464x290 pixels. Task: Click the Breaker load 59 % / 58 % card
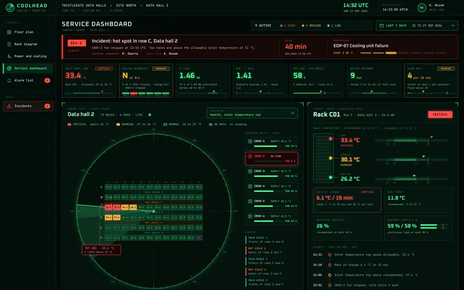(418, 228)
